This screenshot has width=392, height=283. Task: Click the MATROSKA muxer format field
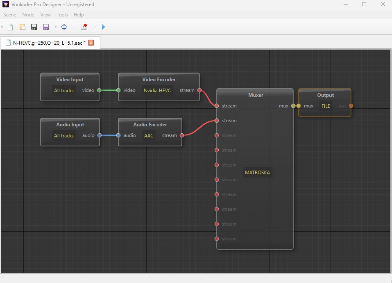pyautogui.click(x=257, y=173)
